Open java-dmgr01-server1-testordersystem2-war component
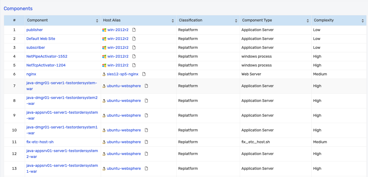 tap(62, 101)
